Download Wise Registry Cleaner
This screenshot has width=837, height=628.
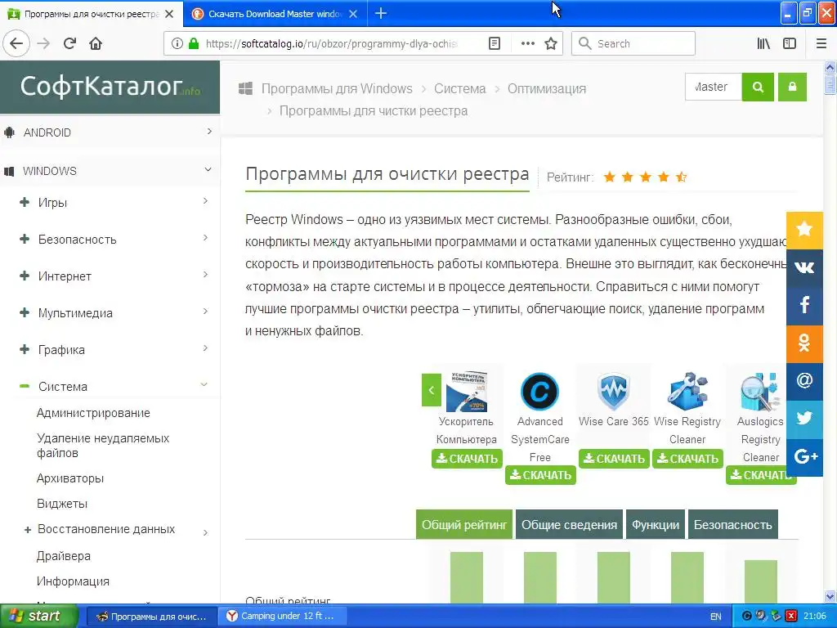tap(687, 459)
